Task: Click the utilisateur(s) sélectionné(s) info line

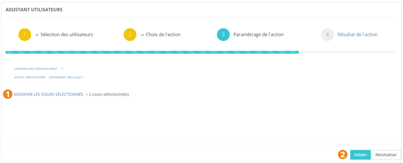Action: 38,69
